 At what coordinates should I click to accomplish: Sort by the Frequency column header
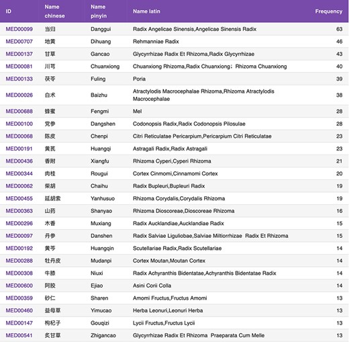[329, 11]
